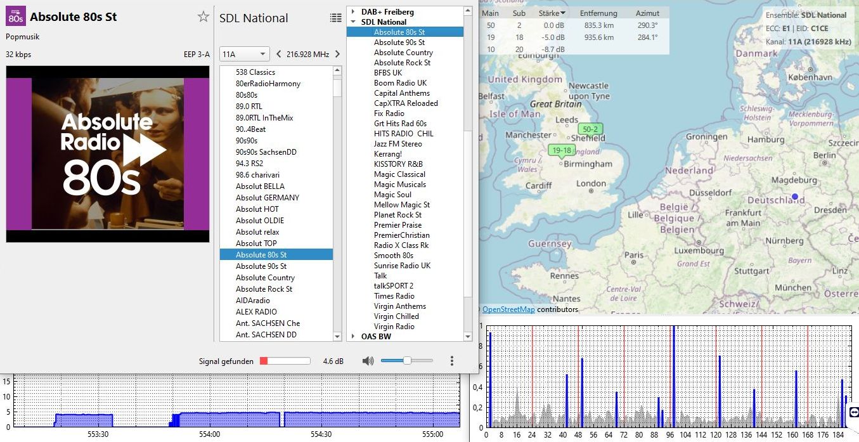Open the OpenStreetMap link
The width and height of the screenshot is (859, 442).
pos(508,309)
